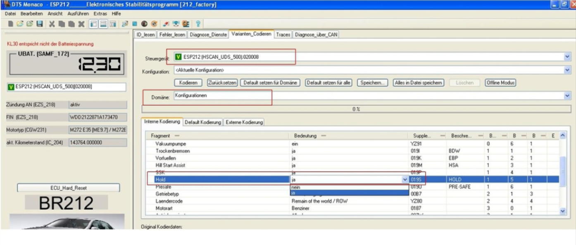Switch to the Traces tab

[x=283, y=35]
